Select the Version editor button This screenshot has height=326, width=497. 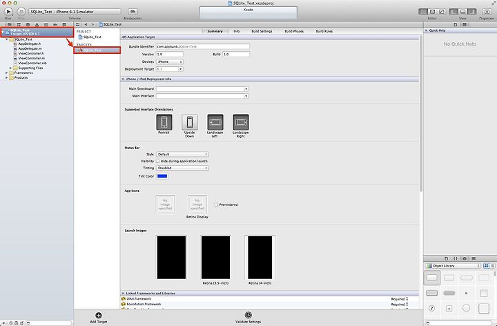(x=441, y=12)
